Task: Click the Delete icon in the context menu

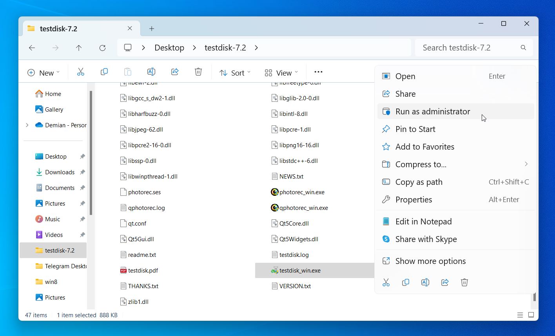Action: tap(464, 282)
